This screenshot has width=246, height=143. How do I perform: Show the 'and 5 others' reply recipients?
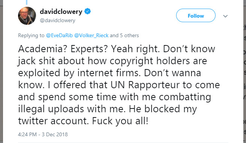(124, 35)
